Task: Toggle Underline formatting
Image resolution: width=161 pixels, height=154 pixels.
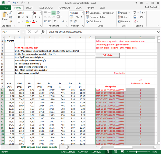Action: pyautogui.click(x=27, y=17)
